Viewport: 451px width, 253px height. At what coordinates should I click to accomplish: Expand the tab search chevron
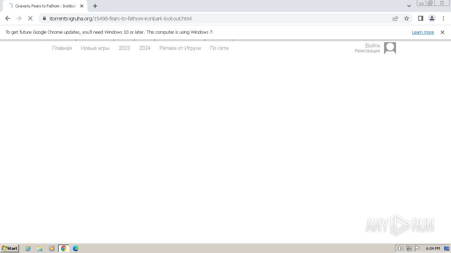(x=409, y=6)
